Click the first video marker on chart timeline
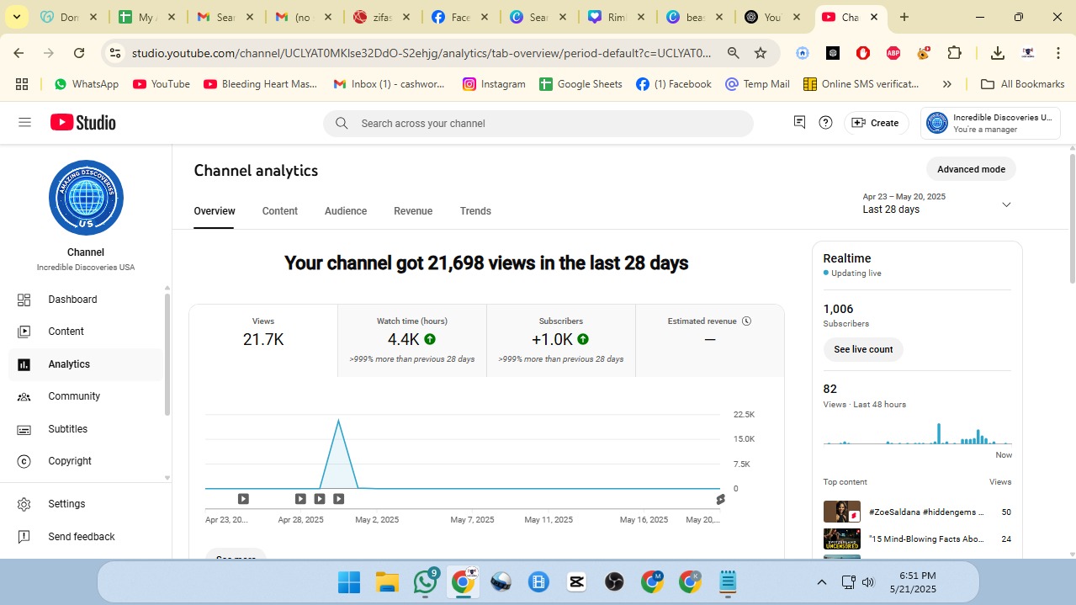This screenshot has height=605, width=1076. tap(243, 499)
